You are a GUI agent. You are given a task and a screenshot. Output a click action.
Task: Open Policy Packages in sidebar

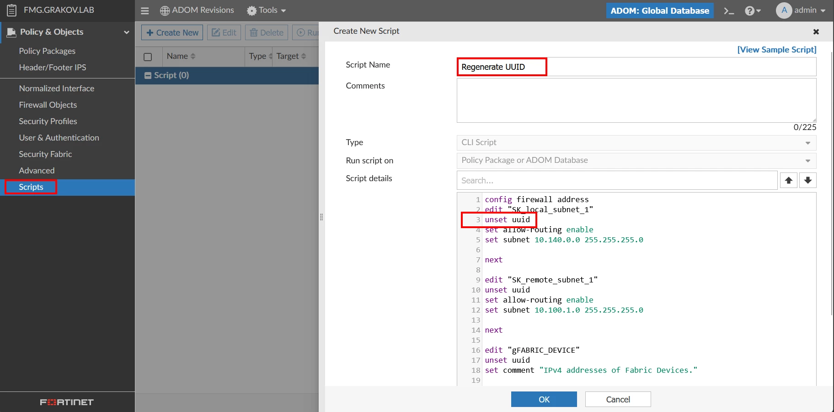(47, 51)
